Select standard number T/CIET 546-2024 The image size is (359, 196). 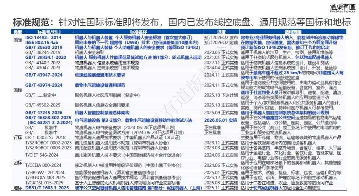point(42,155)
